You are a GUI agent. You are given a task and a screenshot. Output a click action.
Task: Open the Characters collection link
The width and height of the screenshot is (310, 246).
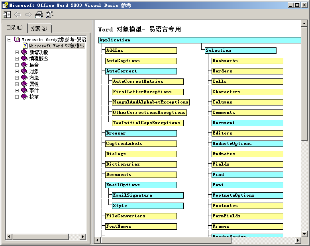[247, 92]
